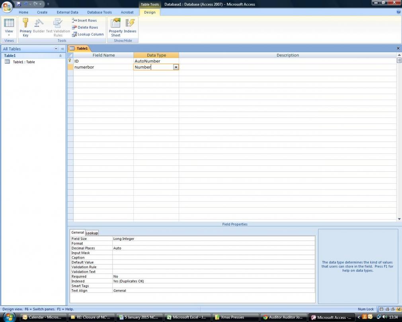Toggle the Primary Key for this field

25,27
